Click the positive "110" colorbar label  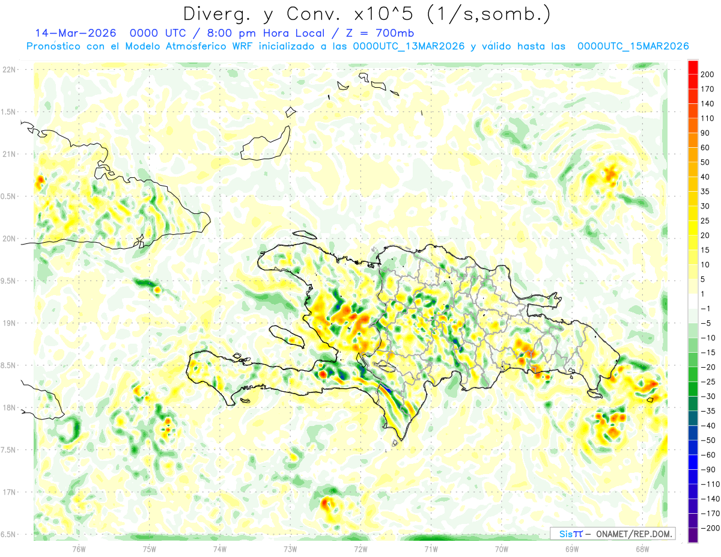click(x=707, y=118)
